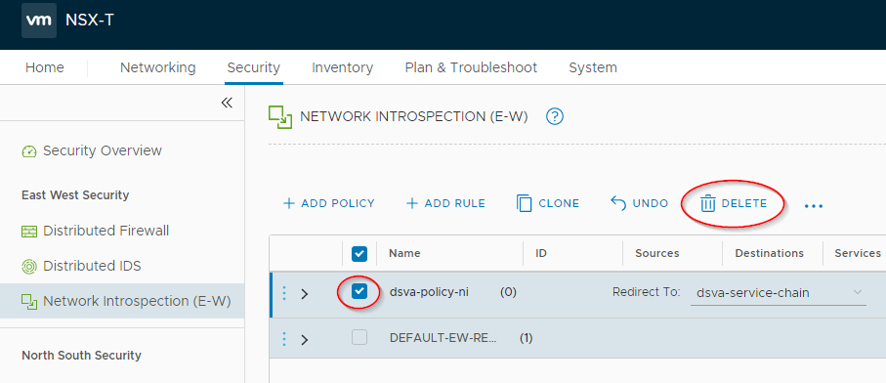Uncheck the select-all header checkbox
This screenshot has width=886, height=383.
pos(359,254)
